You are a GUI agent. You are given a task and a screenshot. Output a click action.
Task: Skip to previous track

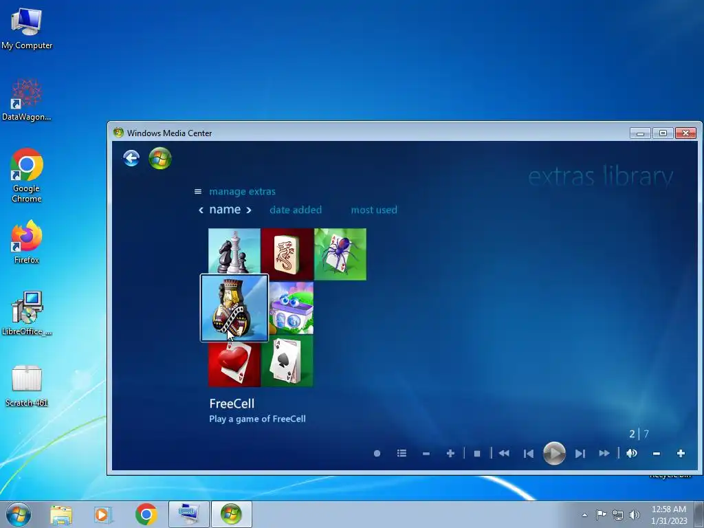pos(529,454)
